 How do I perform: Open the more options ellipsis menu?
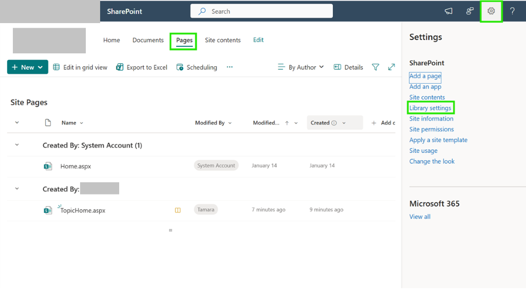pos(230,67)
